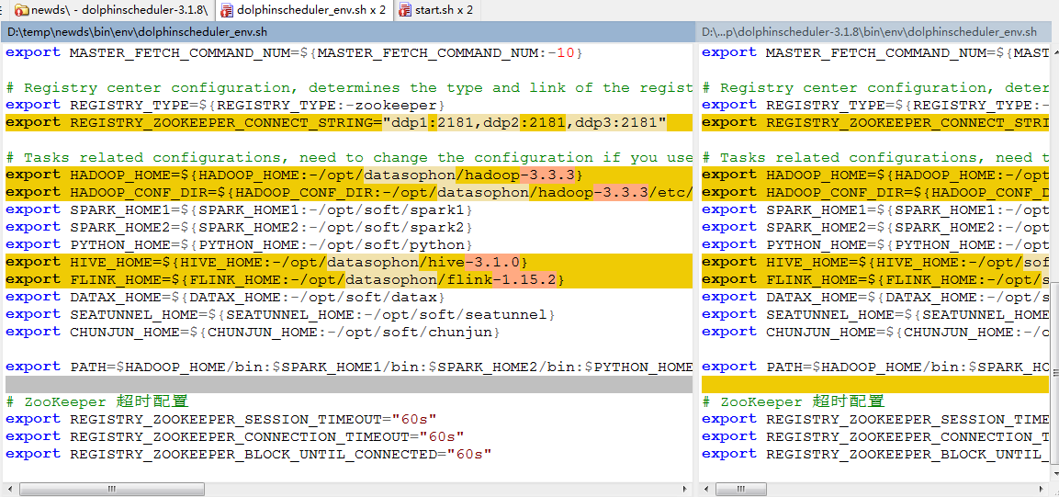
Task: Click the export PATH line in the right pane
Action: 877,367
